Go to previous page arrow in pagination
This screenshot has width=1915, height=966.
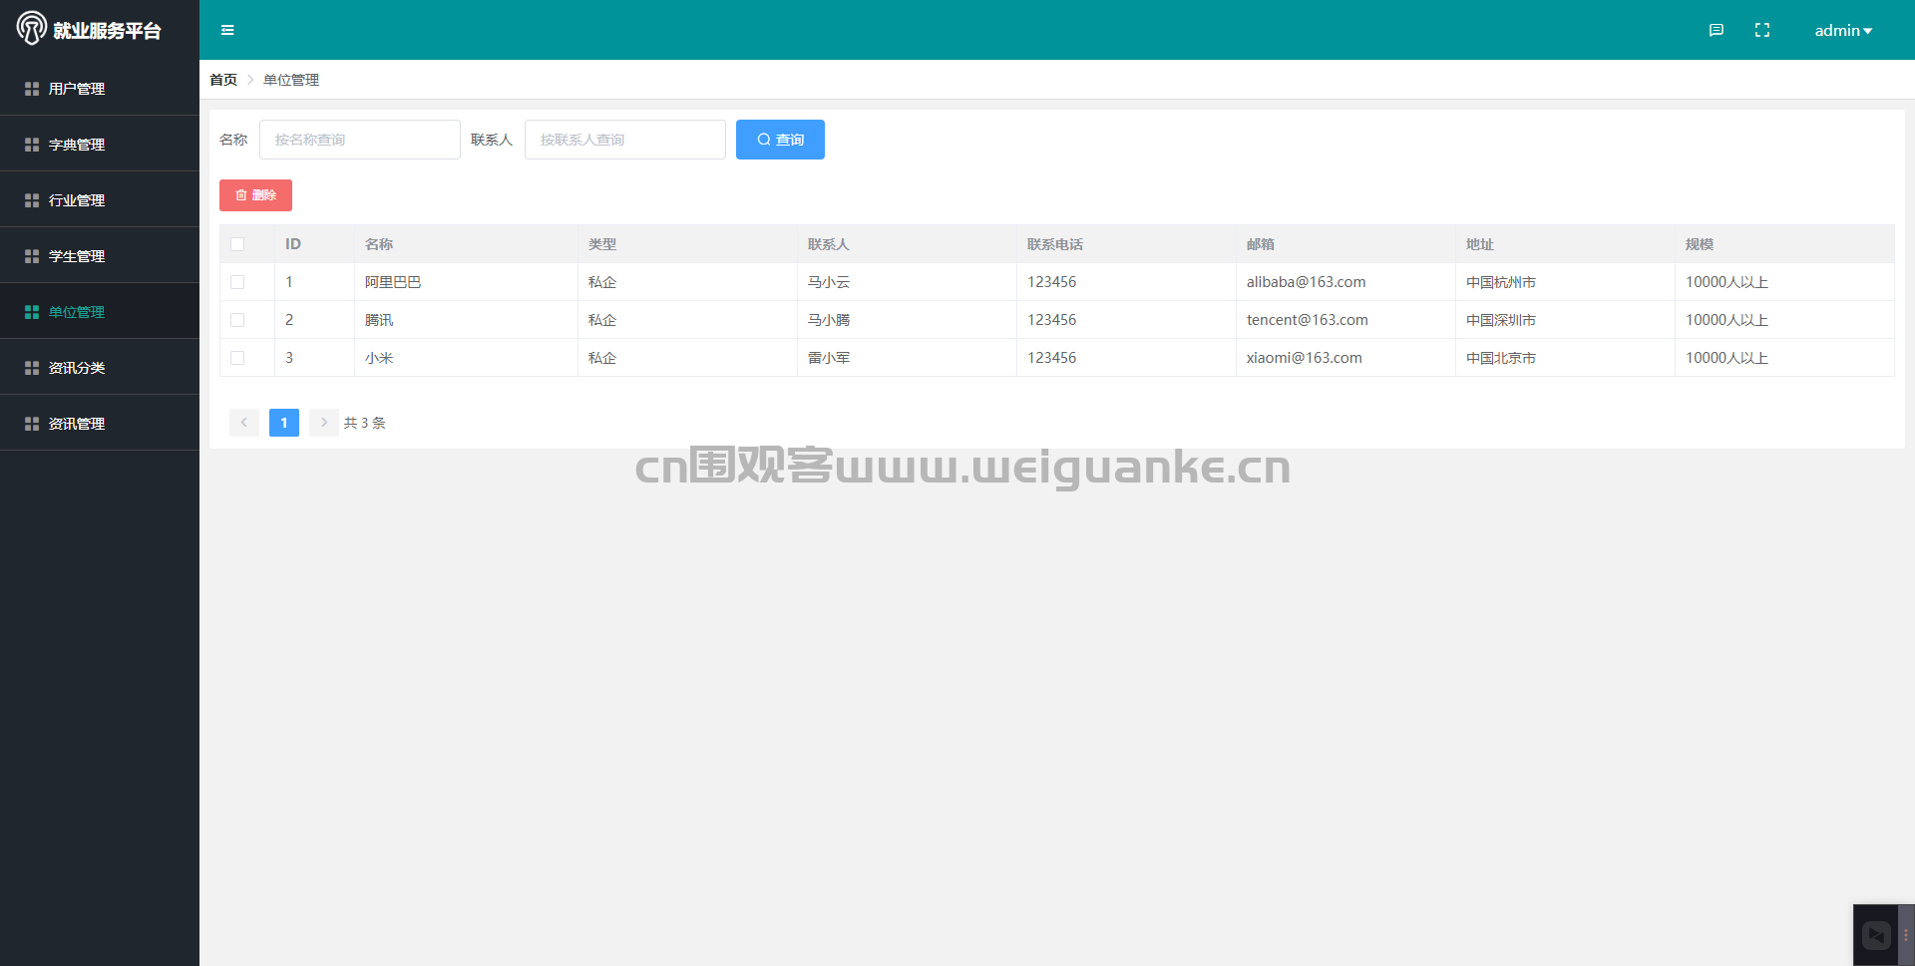(244, 423)
